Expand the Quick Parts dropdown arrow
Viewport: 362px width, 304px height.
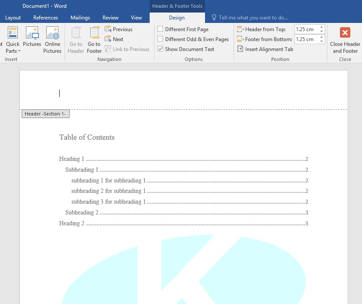tap(19, 51)
